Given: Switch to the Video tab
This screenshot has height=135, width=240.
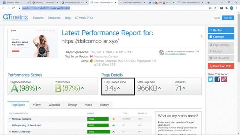Looking at the screenshot, I should coord(88,105).
